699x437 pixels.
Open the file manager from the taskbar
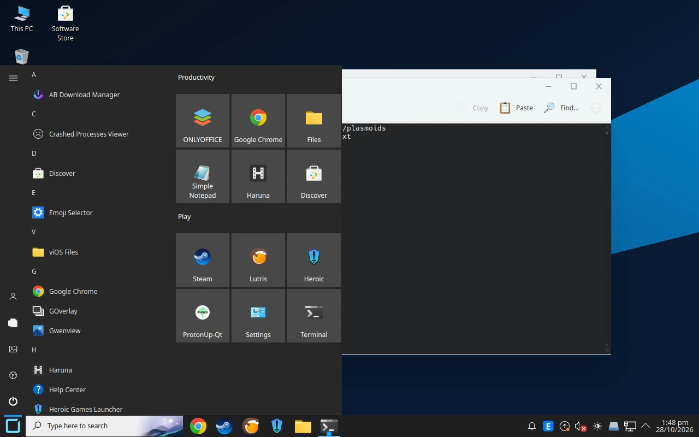tap(303, 426)
